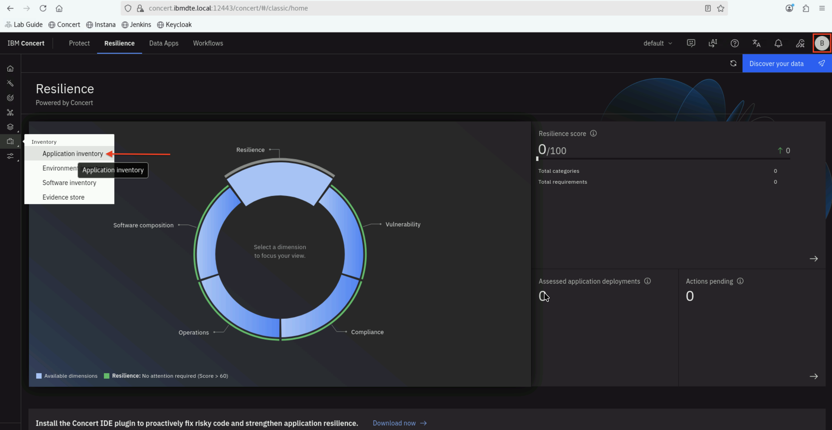Screen dimensions: 832x430
Task: Open the Data Apps tab
Action: pyautogui.click(x=164, y=43)
